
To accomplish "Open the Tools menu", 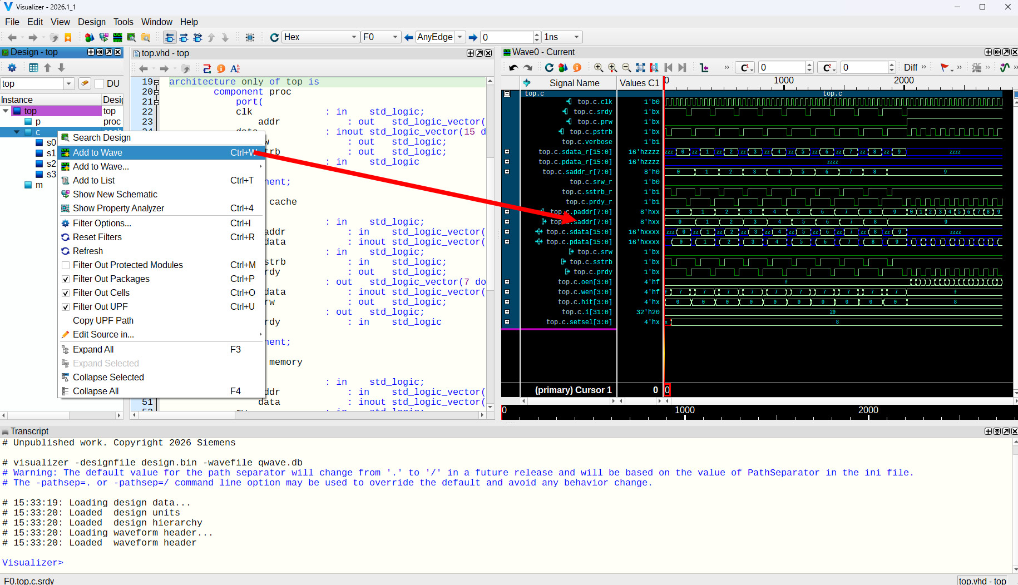I will pyautogui.click(x=123, y=22).
